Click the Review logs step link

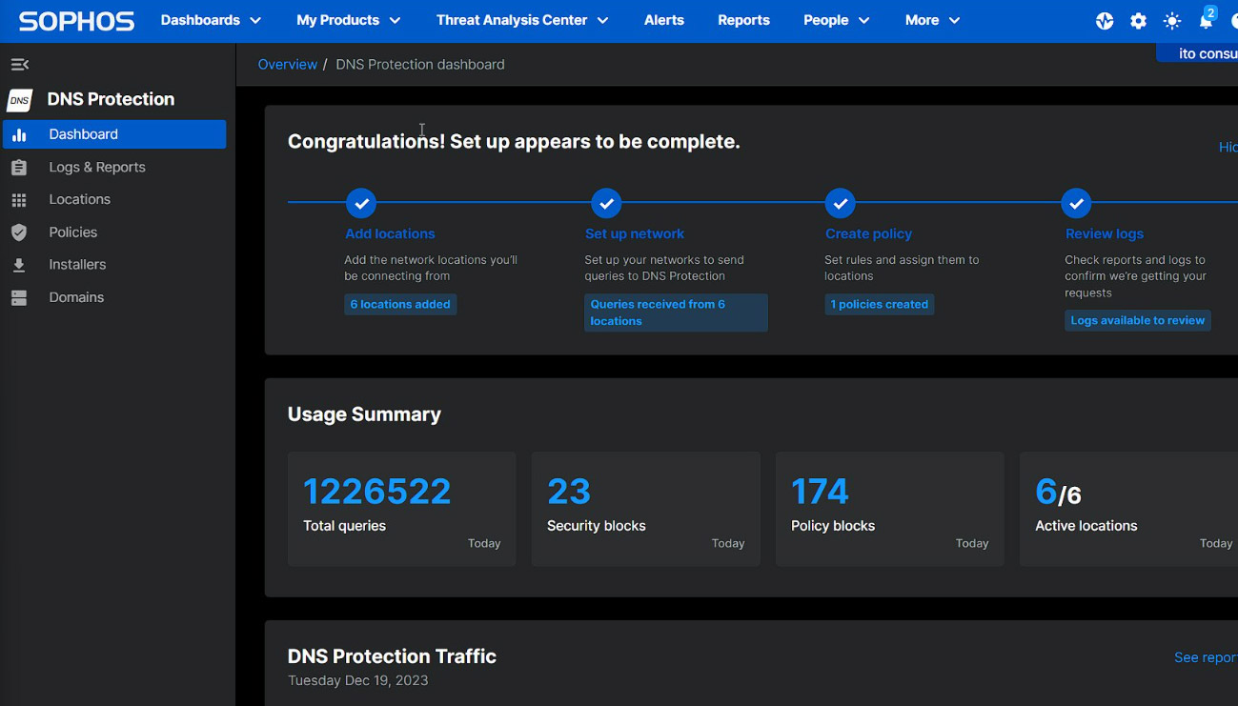click(1105, 233)
